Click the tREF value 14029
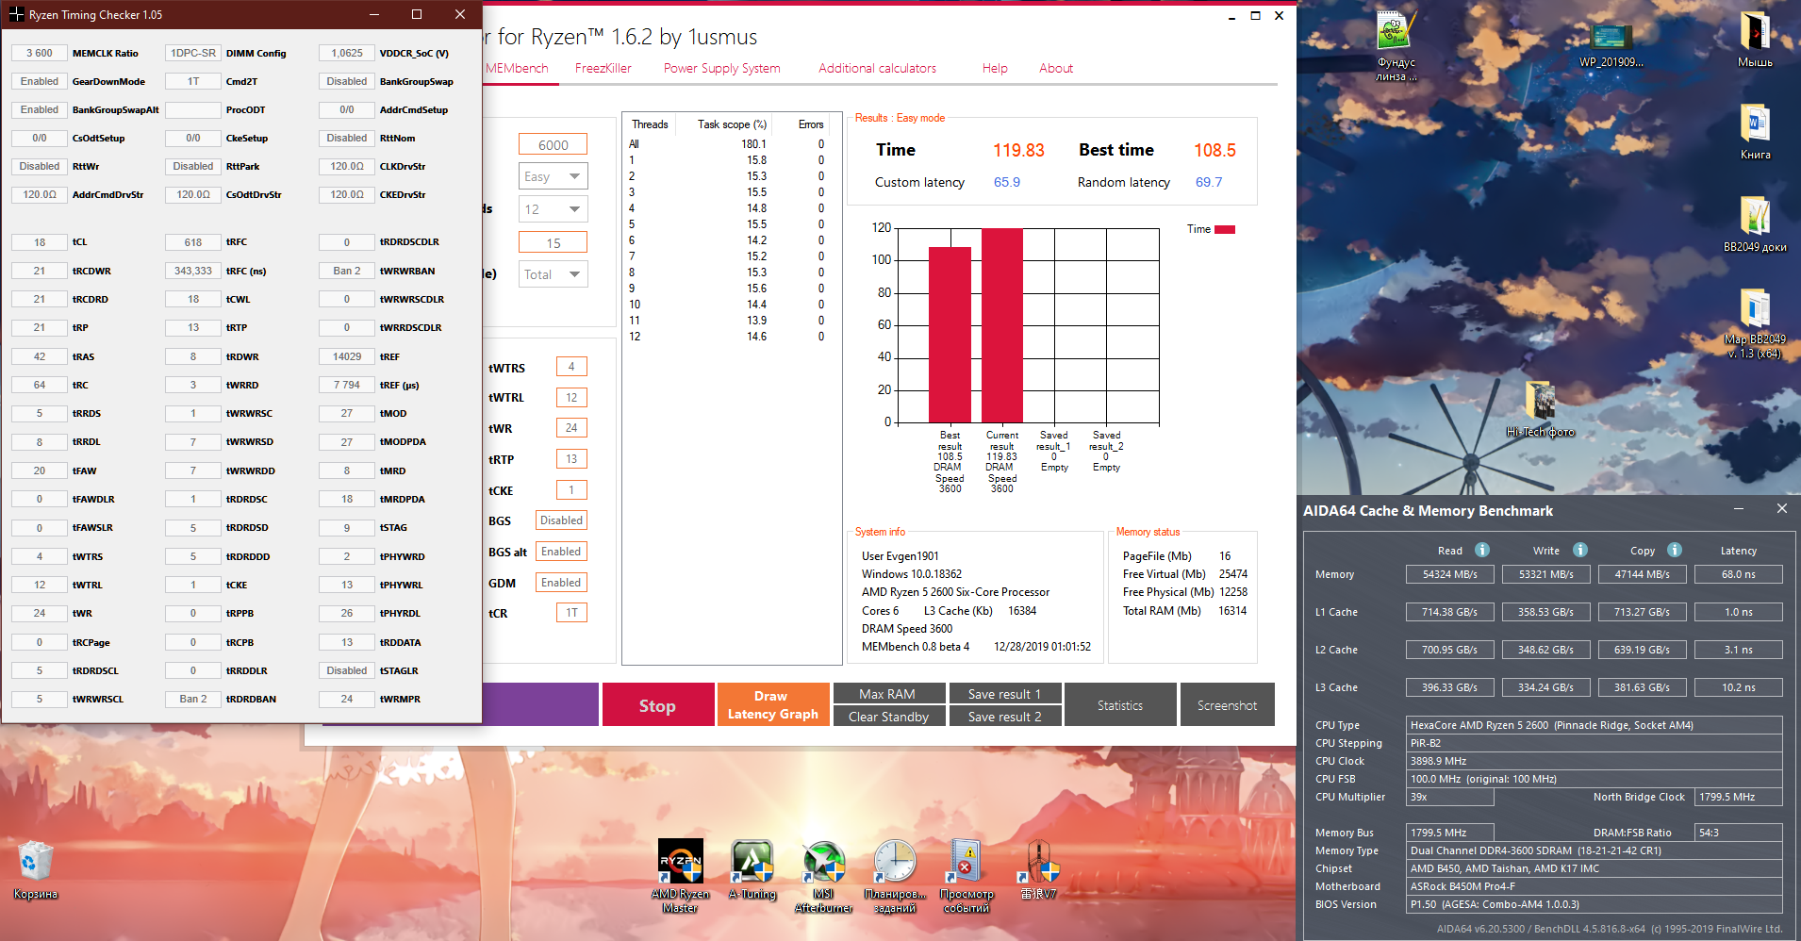Image resolution: width=1801 pixels, height=941 pixels. (x=347, y=356)
